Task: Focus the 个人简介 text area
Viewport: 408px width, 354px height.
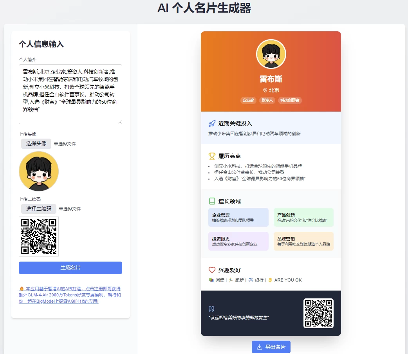Action: coord(70,94)
